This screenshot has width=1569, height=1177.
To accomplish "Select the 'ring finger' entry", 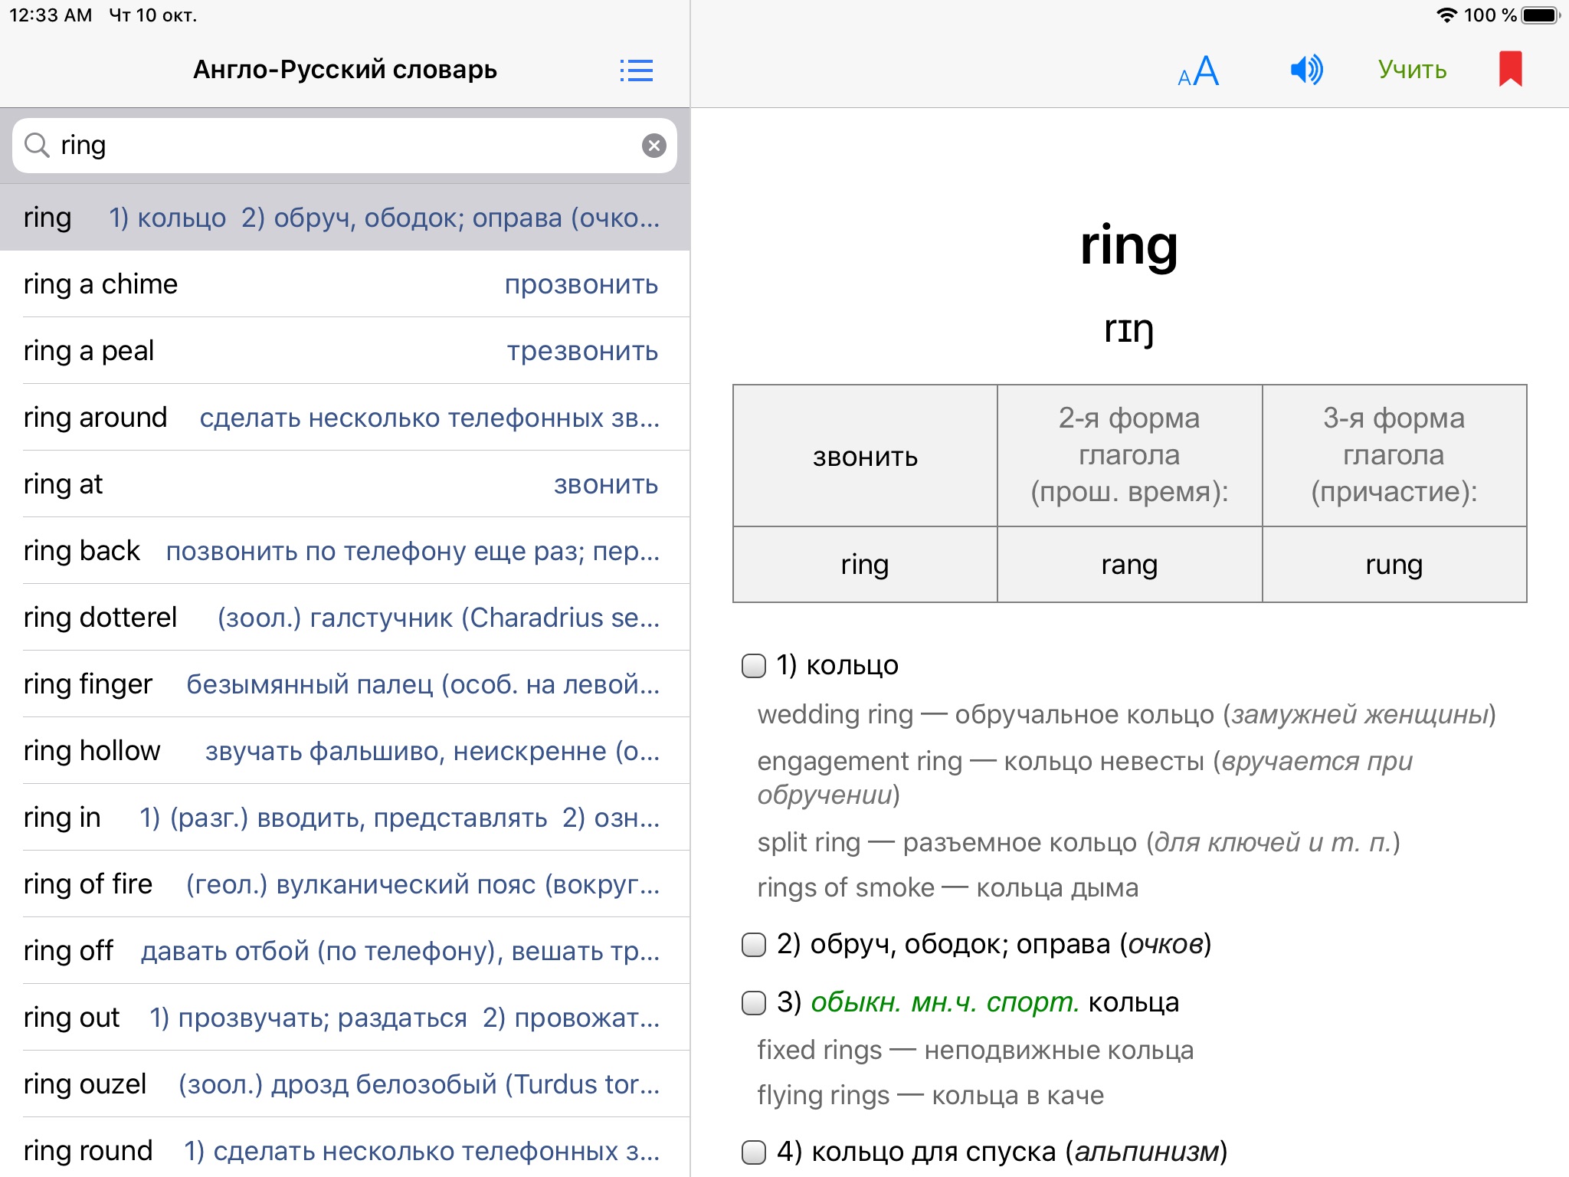I will pyautogui.click(x=341, y=684).
